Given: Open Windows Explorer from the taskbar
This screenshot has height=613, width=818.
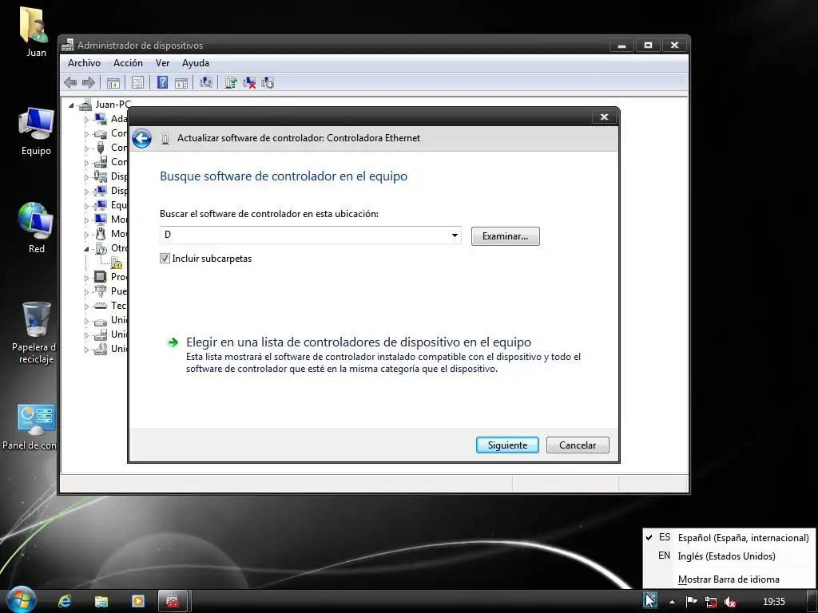Looking at the screenshot, I should (x=101, y=602).
